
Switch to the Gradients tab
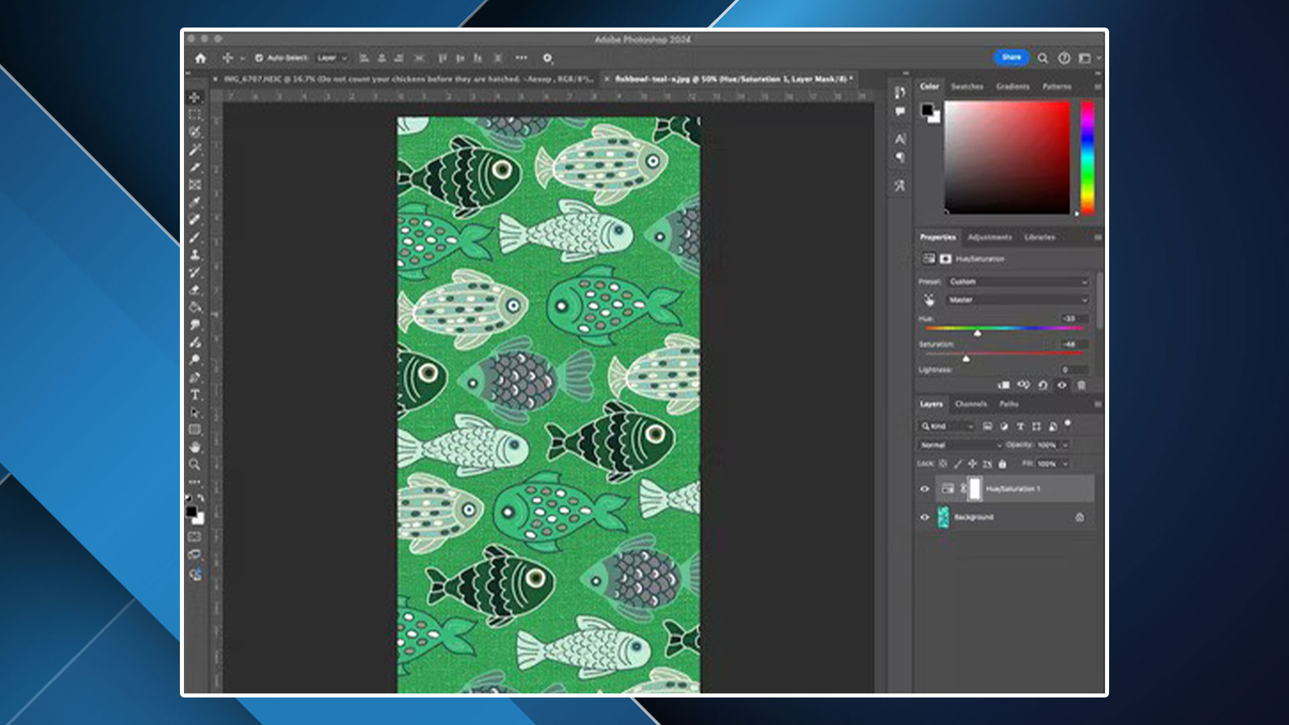click(1012, 87)
